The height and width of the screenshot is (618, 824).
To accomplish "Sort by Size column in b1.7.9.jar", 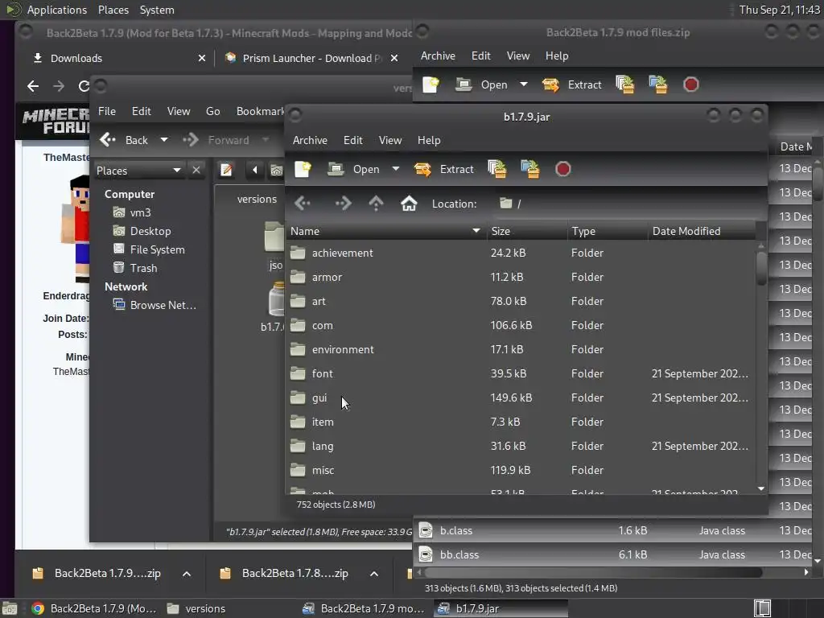I will tap(526, 231).
